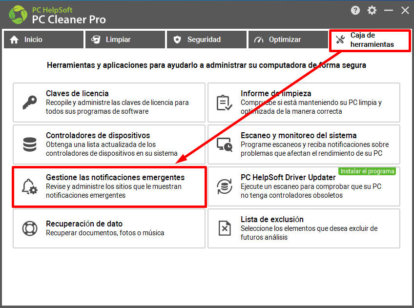Click the broom icon on Limpiar tab
Viewport: 414px width, 308px height.
(96, 40)
